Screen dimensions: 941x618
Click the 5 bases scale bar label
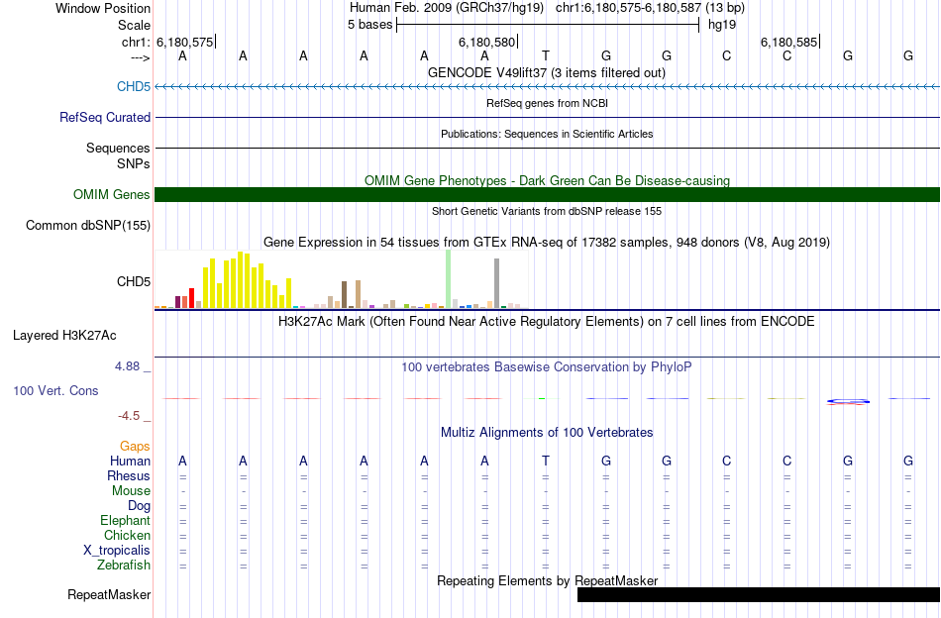[x=369, y=25]
